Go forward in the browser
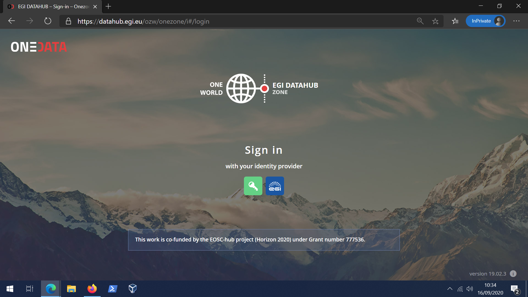Image resolution: width=528 pixels, height=297 pixels. (29, 21)
